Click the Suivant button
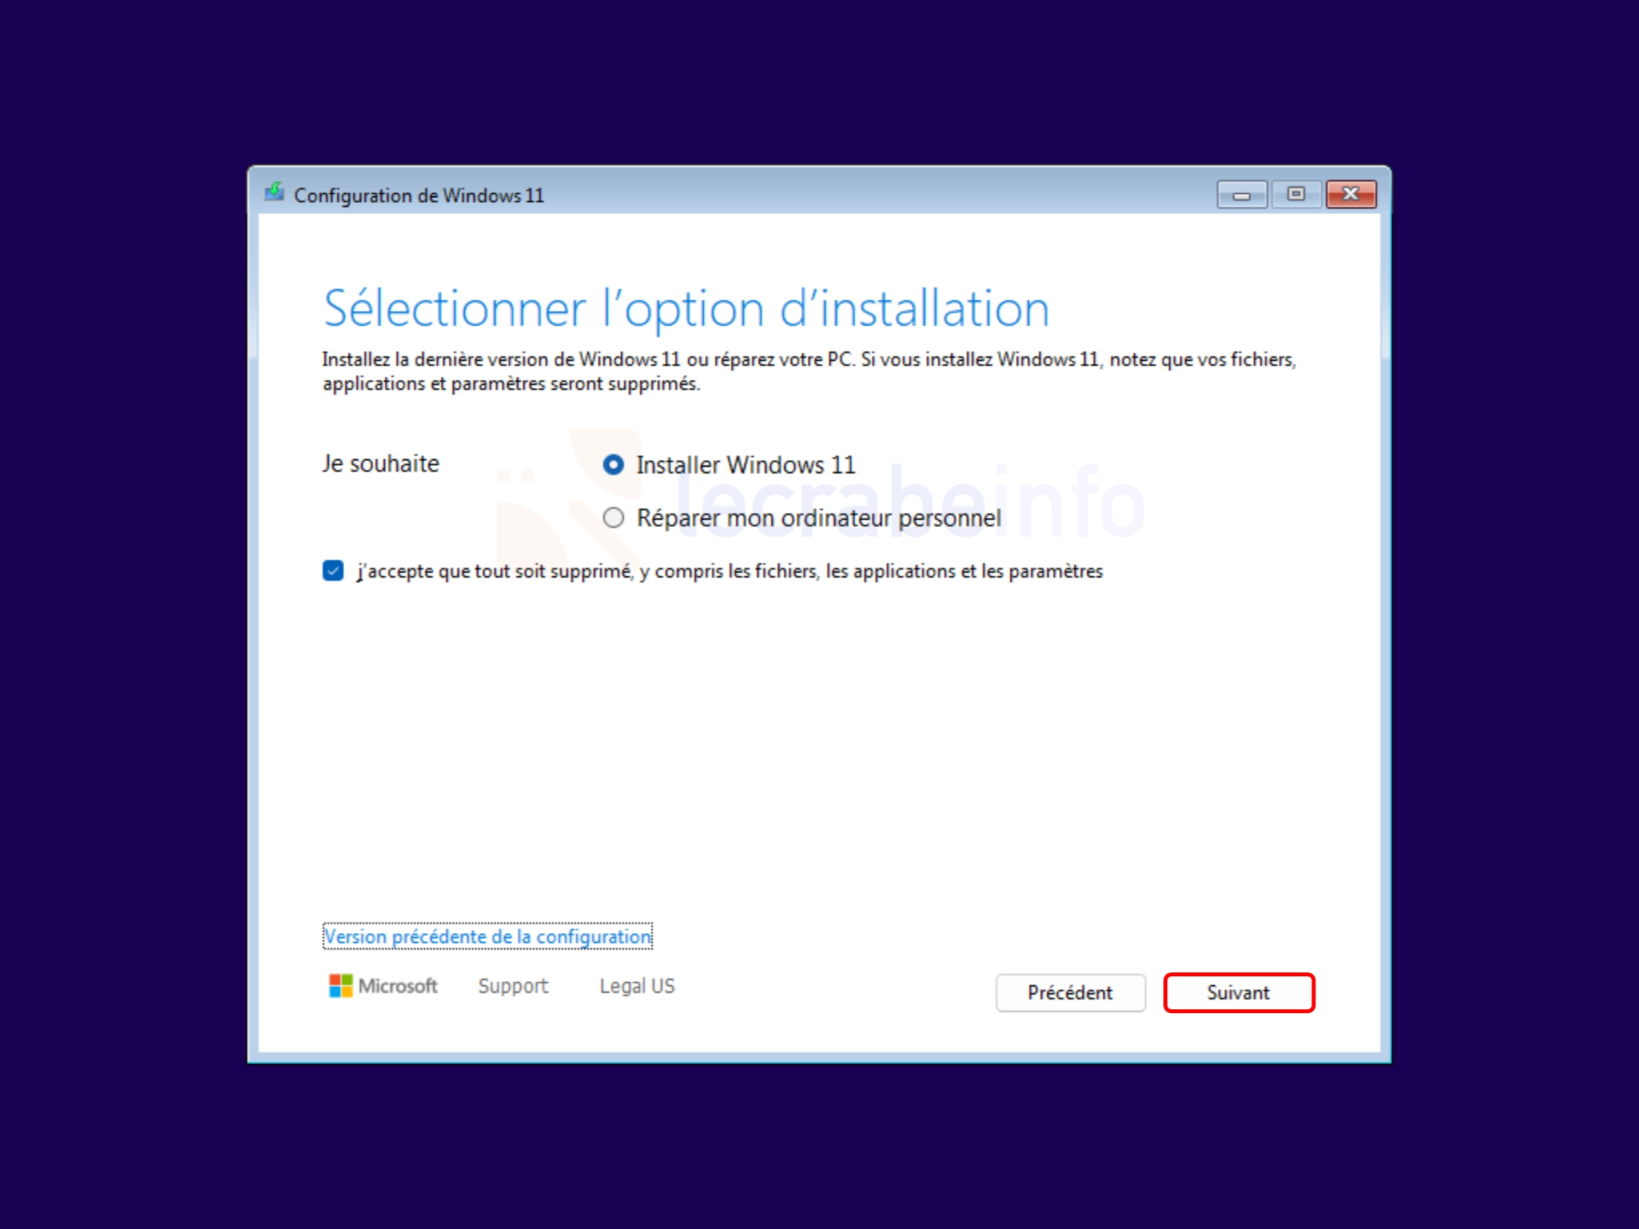 point(1239,993)
